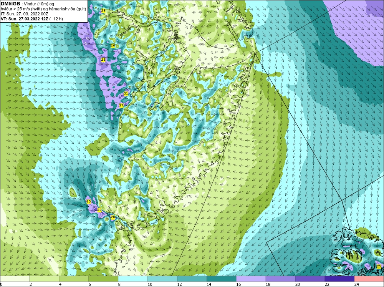The height and width of the screenshot is (287, 384).
Task: Click the initial time line 'IT: Sun. 27. 03. 2022 00Z'
Action: 25,14
